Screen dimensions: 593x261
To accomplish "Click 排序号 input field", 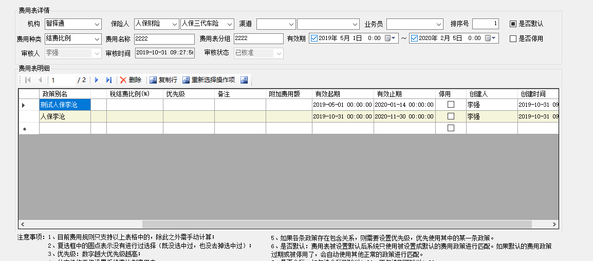I will click(x=486, y=24).
